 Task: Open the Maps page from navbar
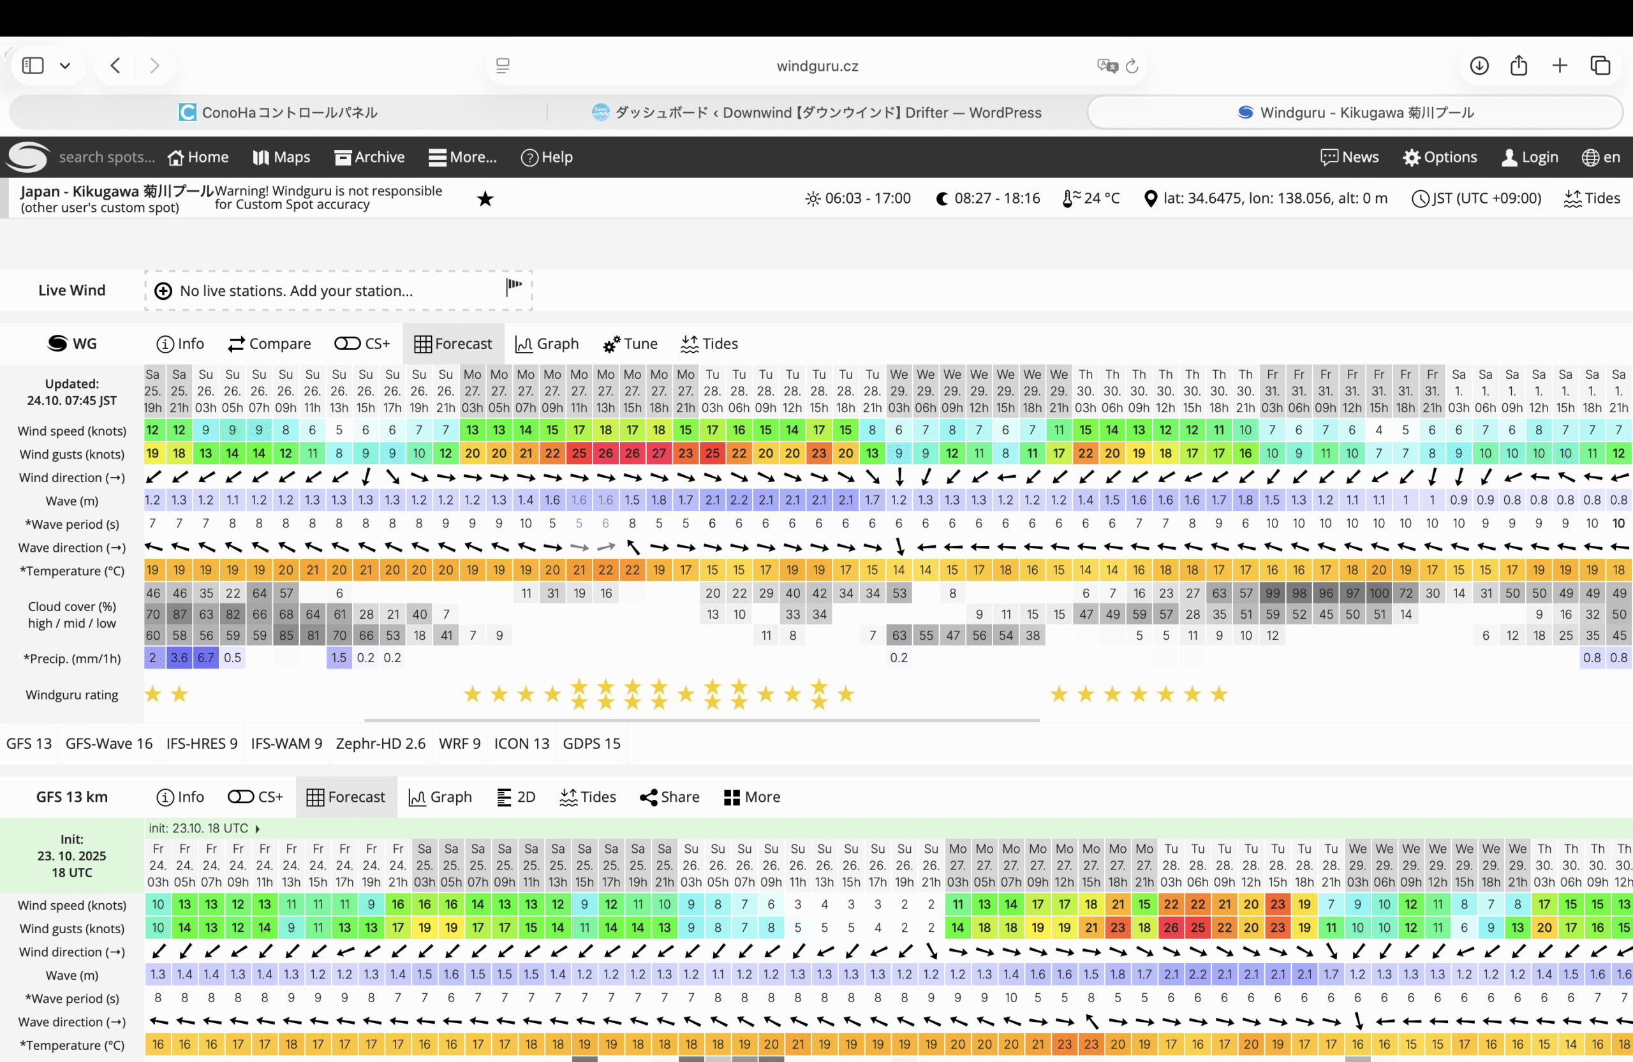[x=281, y=157]
